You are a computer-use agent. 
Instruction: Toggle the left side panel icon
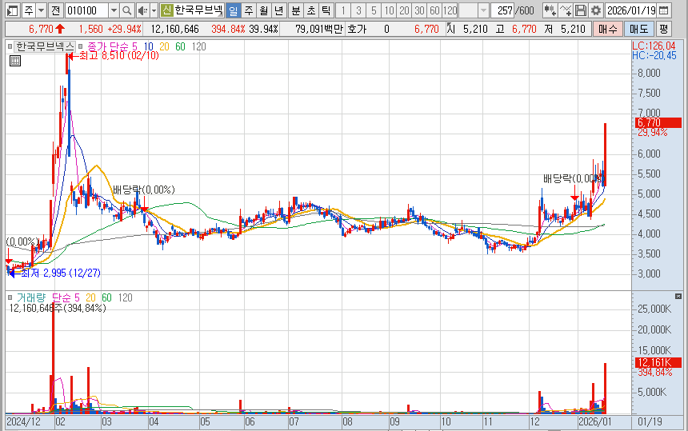pyautogui.click(x=12, y=10)
